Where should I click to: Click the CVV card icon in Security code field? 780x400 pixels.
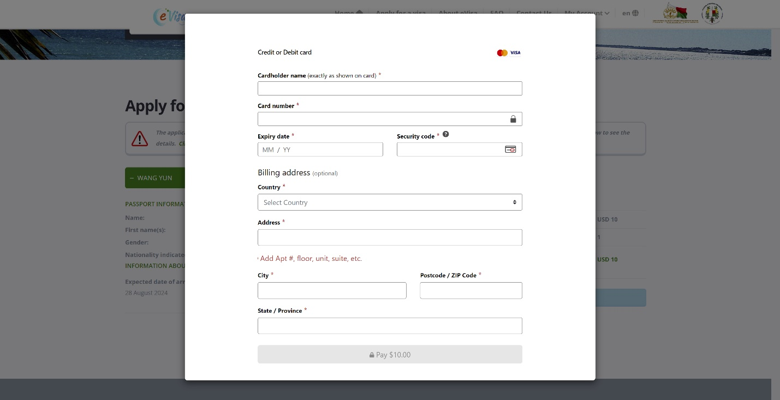coord(510,150)
